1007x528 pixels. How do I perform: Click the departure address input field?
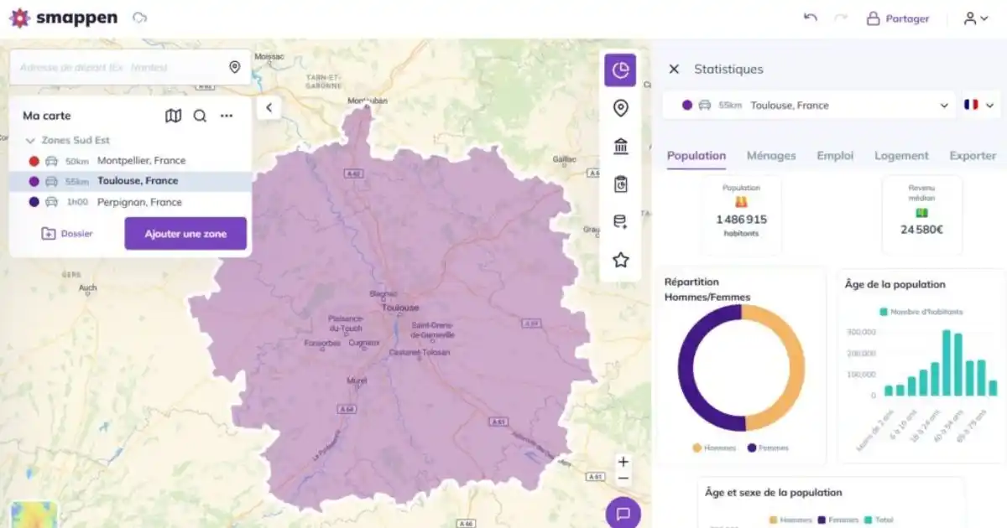[117, 67]
